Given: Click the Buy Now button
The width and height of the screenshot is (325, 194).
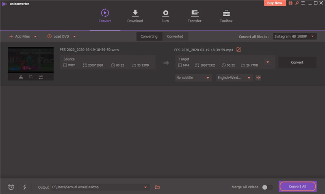Looking at the screenshot, I should point(275,3).
